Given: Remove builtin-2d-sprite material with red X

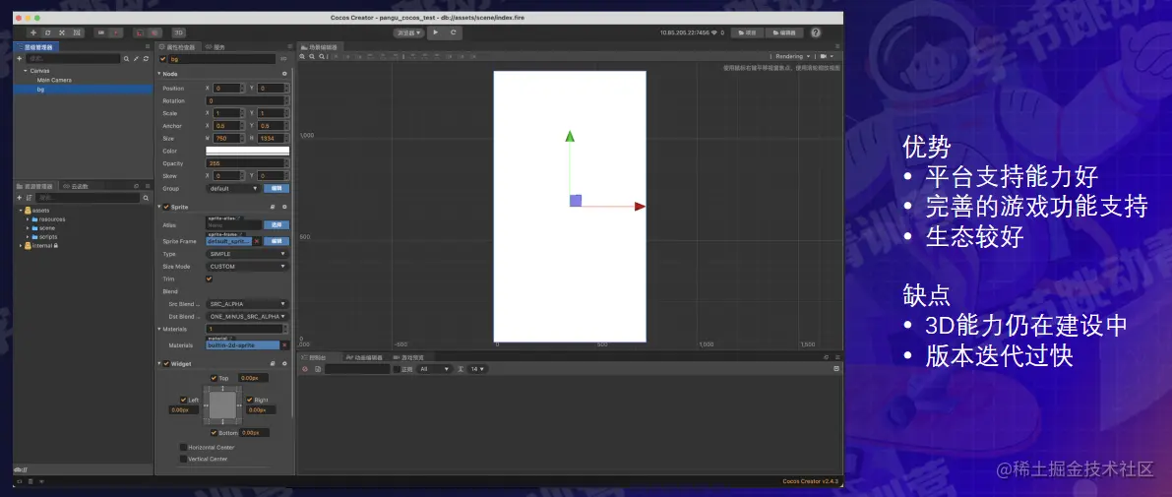Looking at the screenshot, I should click(x=284, y=345).
